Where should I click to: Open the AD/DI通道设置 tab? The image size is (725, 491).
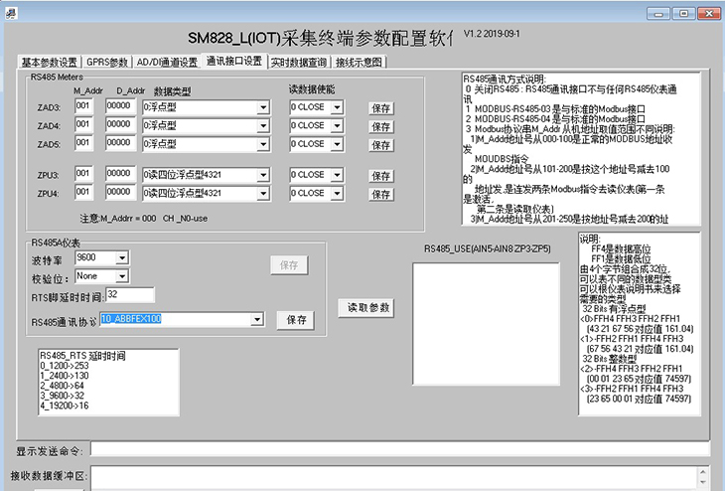tap(167, 62)
